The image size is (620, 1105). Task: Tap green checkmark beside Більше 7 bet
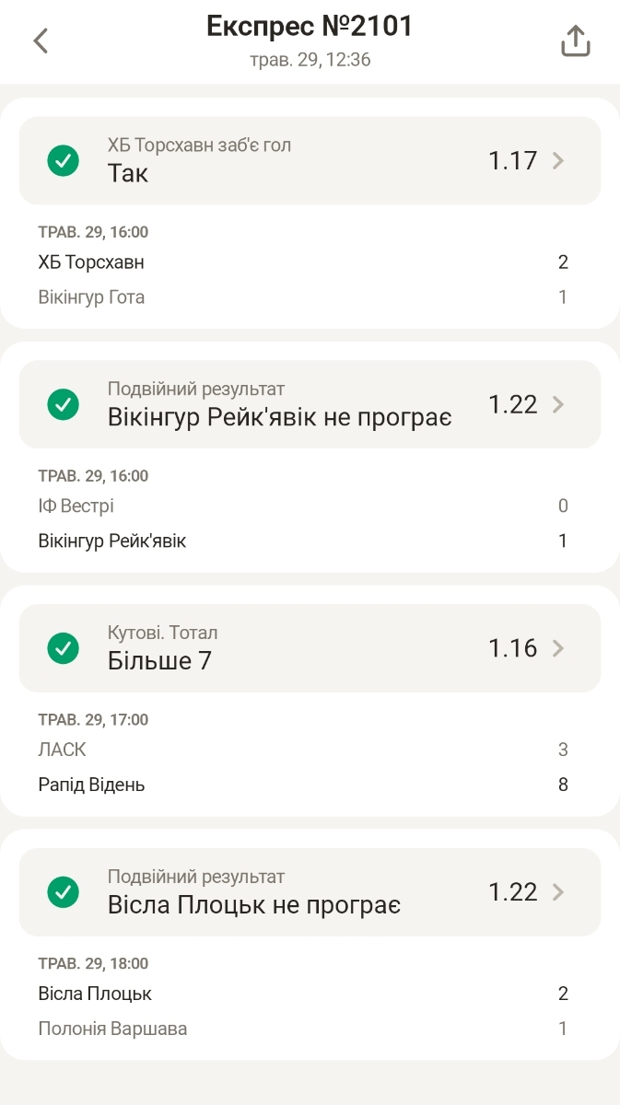click(64, 648)
